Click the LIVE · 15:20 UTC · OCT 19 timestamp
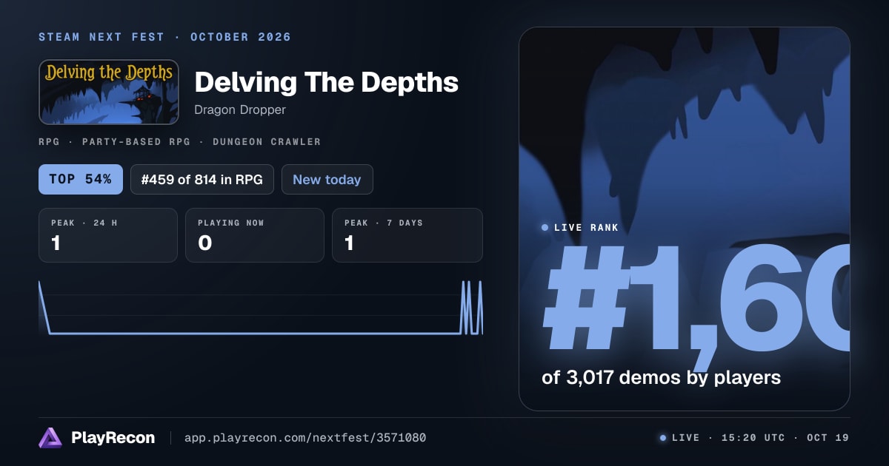 [x=760, y=438]
